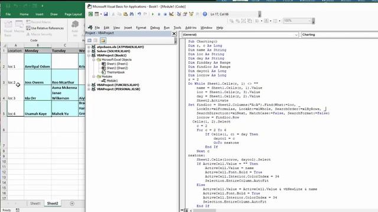
Task: Open the Add-Ins menu
Action: (191, 28)
